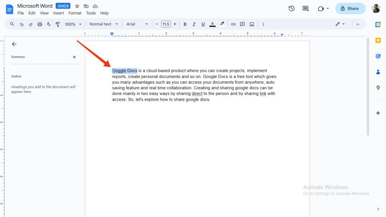Toggle bold formatting
This screenshot has width=386, height=217.
click(185, 24)
